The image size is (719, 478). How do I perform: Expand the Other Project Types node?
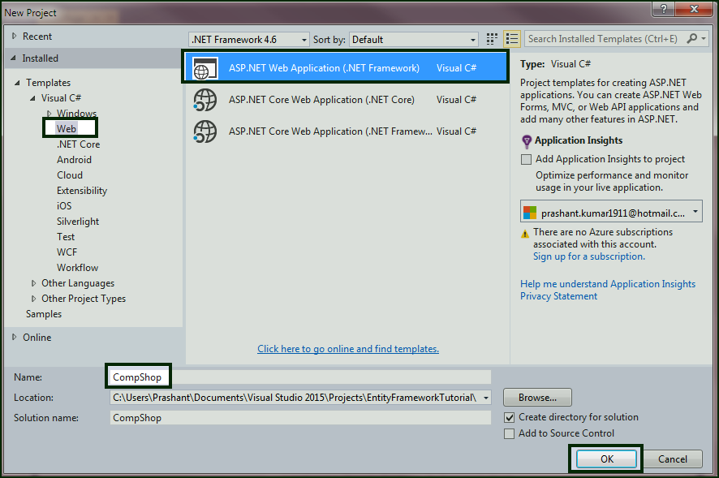pos(33,299)
